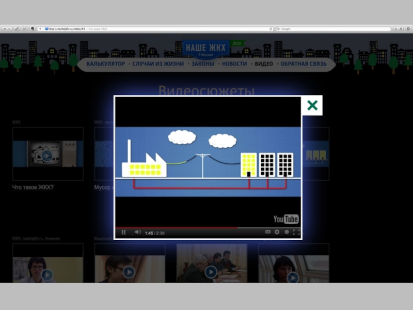413x310 pixels.
Task: Click the 'ЖКХ, nashejkh.ru, Ананьин' tag text
Action: click(x=36, y=238)
